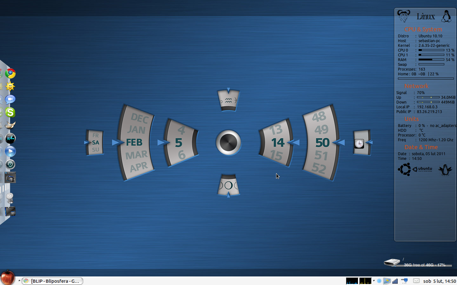This screenshot has width=457, height=285.
Task: Open the backup clock icon in the dock
Action: pyautogui.click(x=10, y=164)
